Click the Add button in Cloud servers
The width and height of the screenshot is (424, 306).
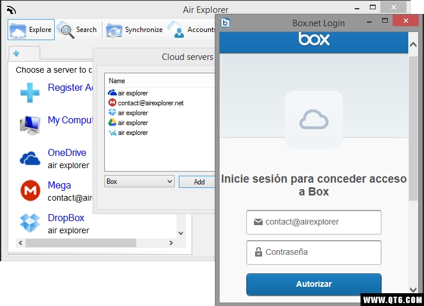[197, 182]
